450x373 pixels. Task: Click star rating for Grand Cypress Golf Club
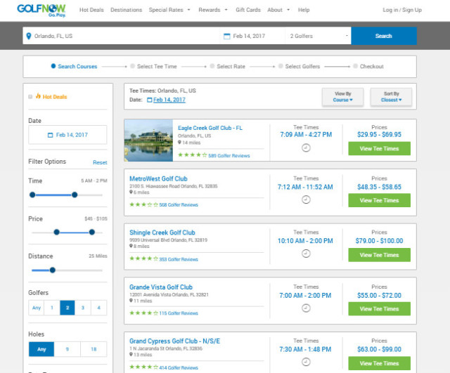coord(143,367)
